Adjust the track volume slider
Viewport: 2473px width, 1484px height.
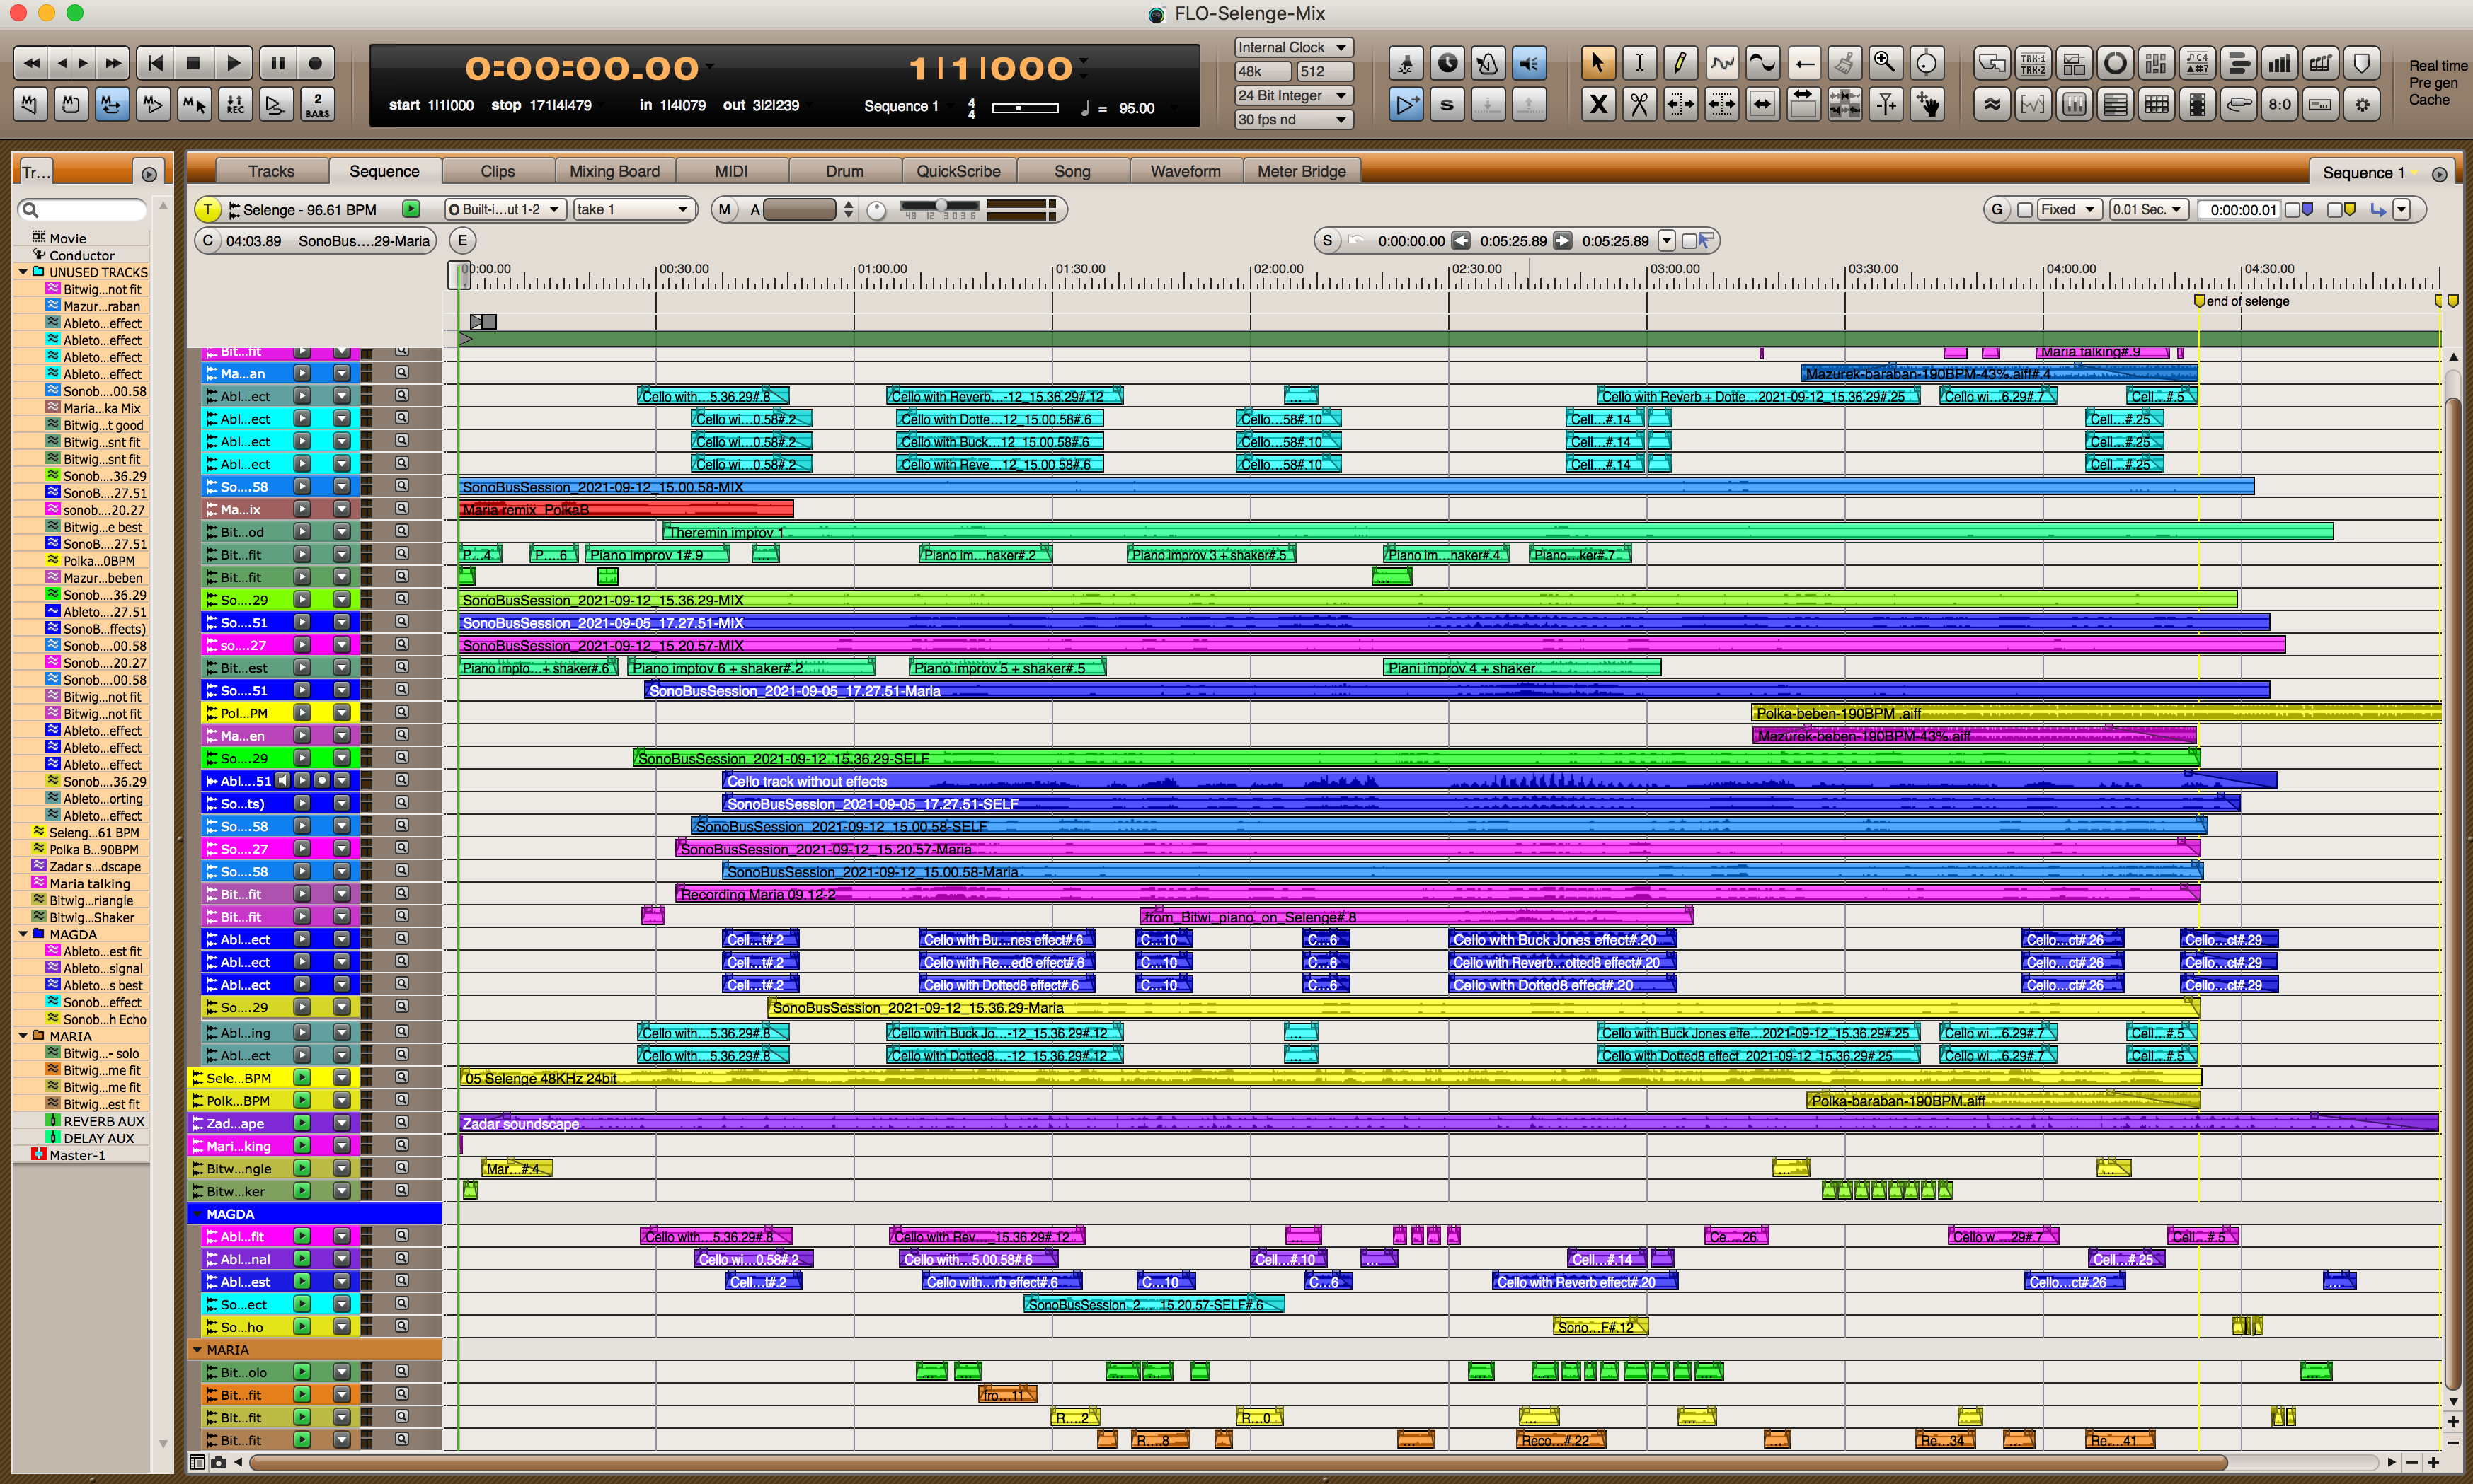941,207
